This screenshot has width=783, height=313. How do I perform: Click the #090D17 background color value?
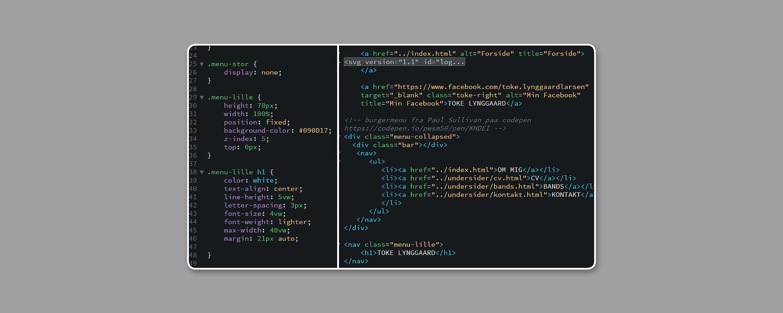pyautogui.click(x=315, y=131)
